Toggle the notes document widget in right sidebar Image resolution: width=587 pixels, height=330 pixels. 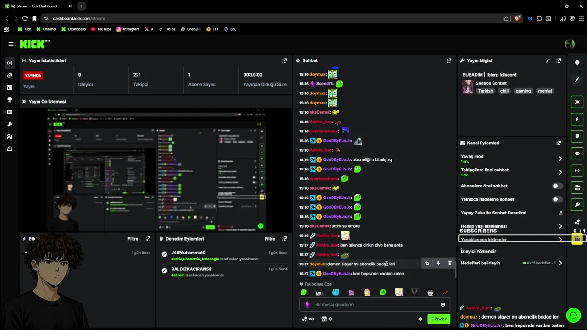click(x=577, y=136)
